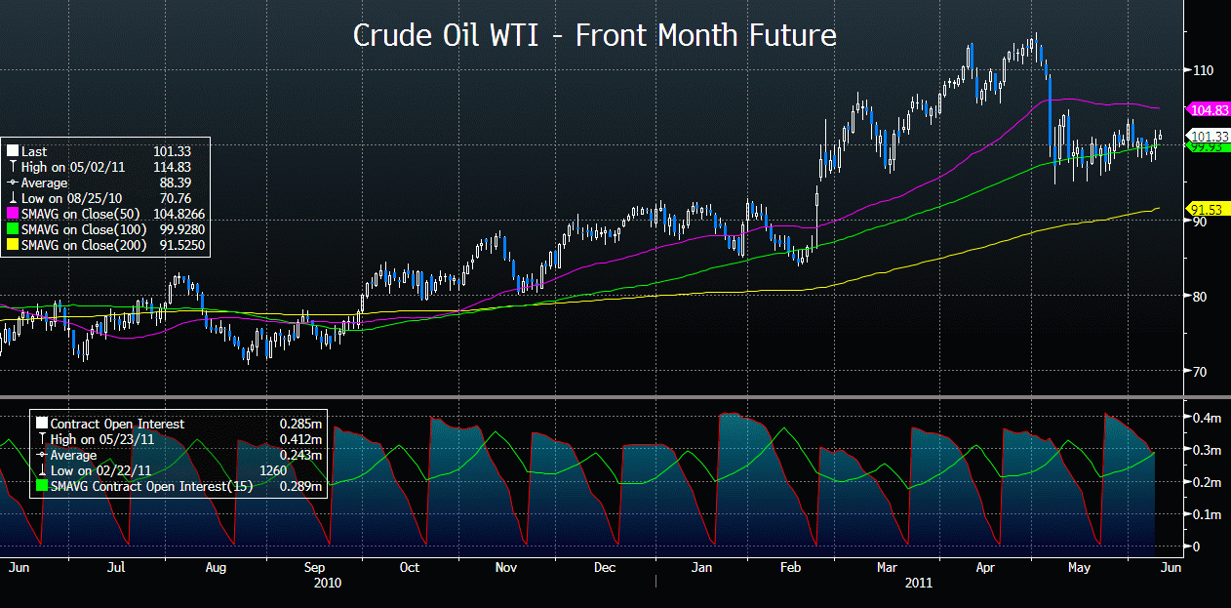Click the green SMAVG Contract Open Interest(15) swatch

point(41,486)
